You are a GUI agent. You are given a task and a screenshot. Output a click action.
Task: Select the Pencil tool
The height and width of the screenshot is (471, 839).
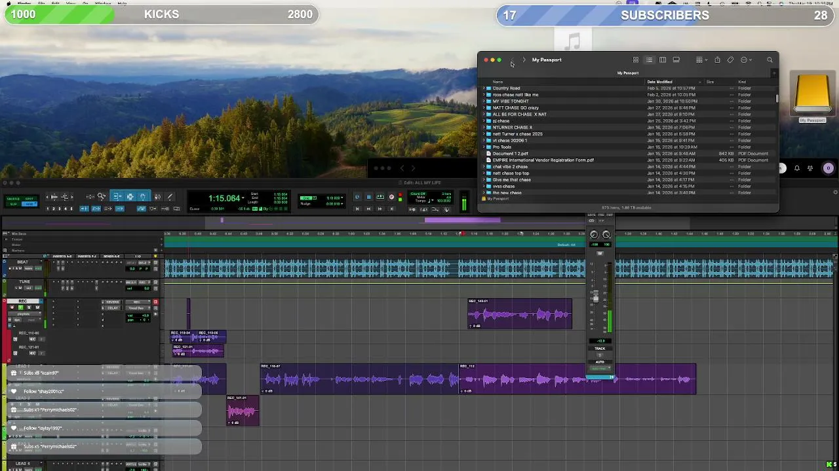click(170, 197)
